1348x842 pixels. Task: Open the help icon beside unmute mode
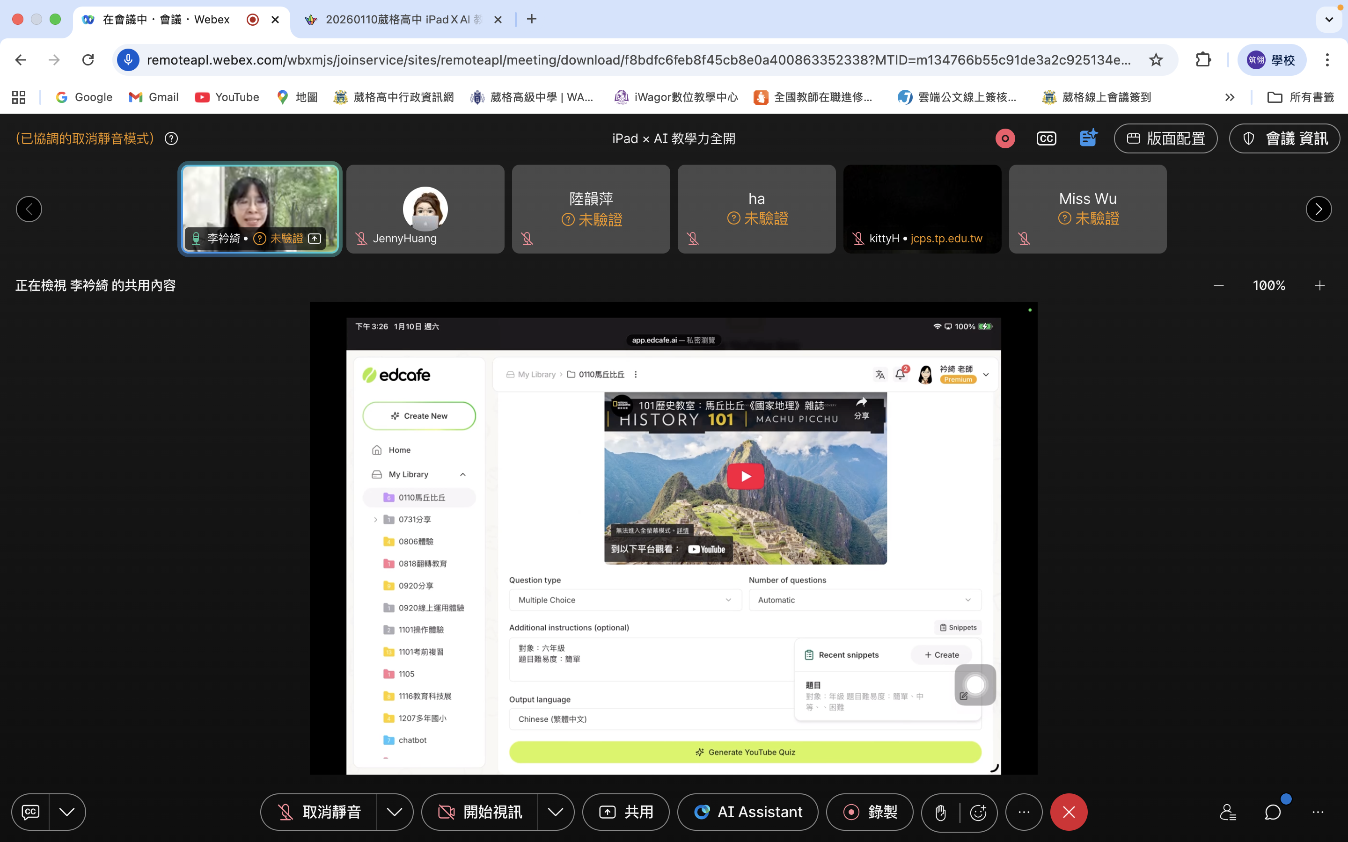tap(172, 138)
